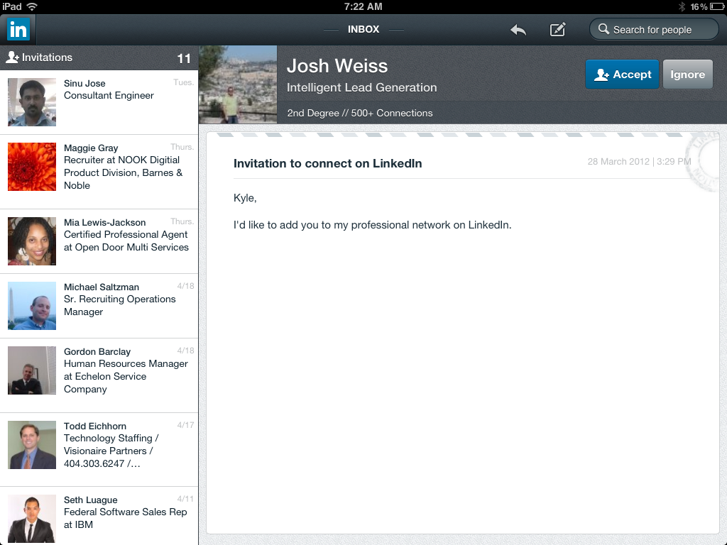Tap Invitation to connect on LinkedIn subject
The image size is (727, 545).
(x=328, y=164)
